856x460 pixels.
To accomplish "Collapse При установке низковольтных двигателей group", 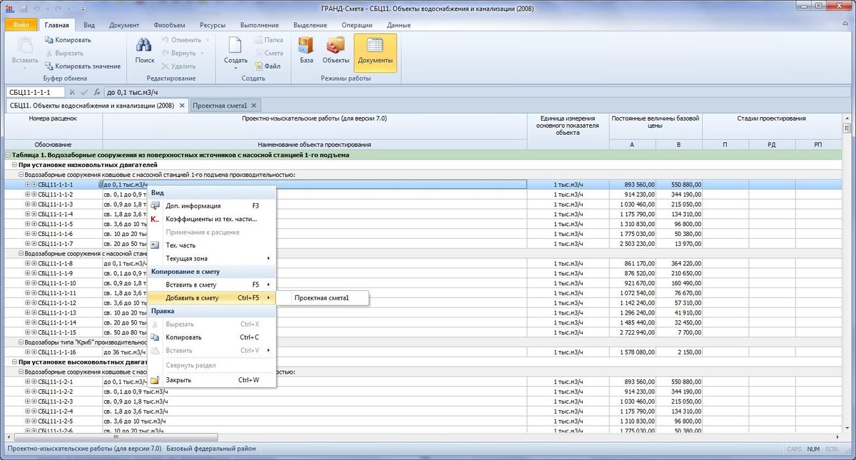I will tap(15, 165).
